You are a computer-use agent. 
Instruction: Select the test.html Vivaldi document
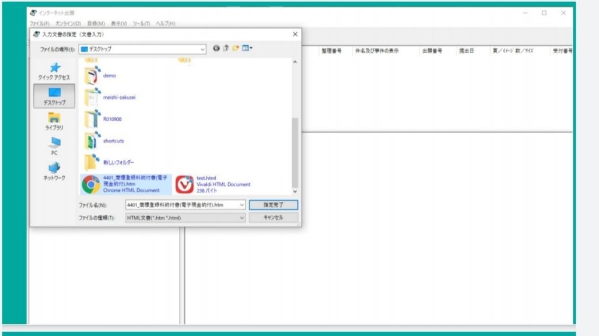[x=213, y=184]
